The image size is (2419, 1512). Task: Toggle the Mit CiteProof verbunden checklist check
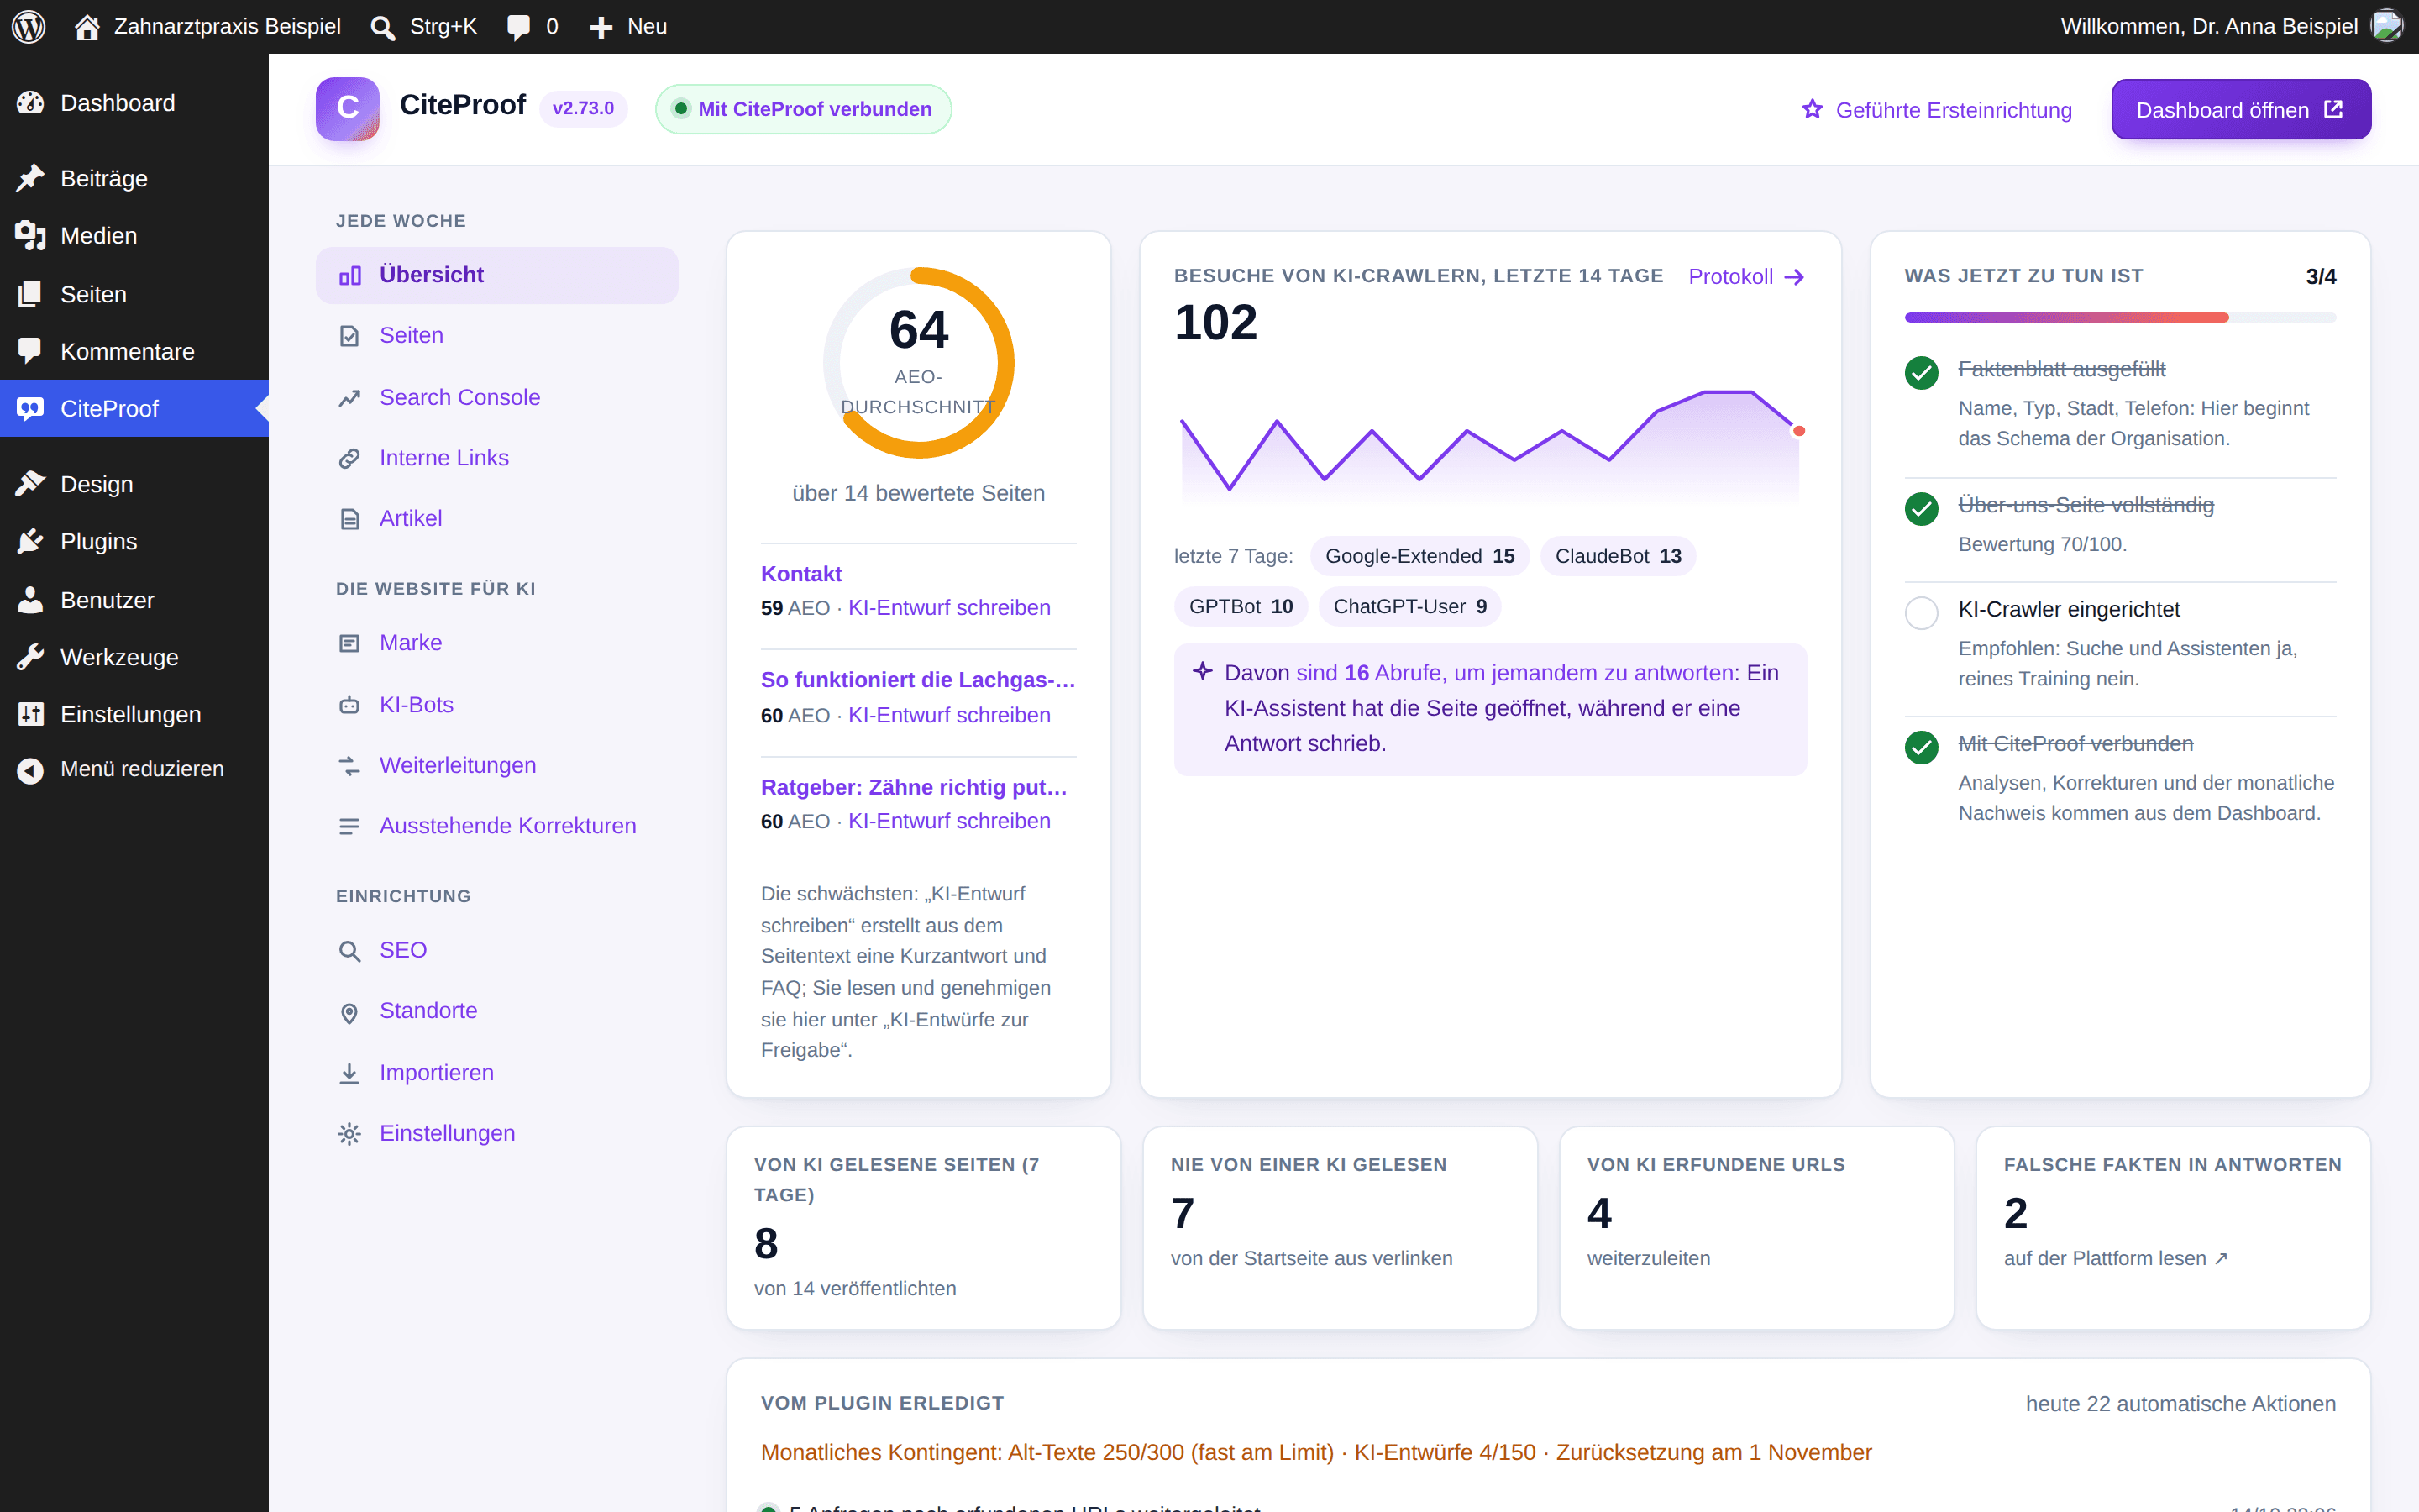1921,747
